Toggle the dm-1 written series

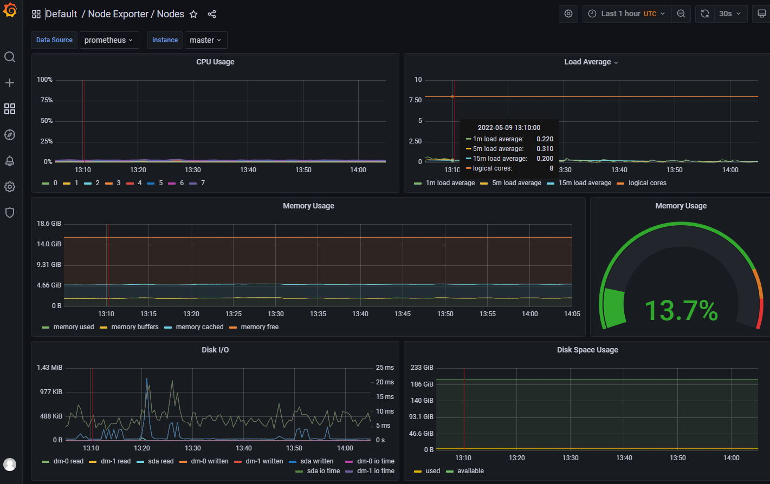tap(264, 461)
